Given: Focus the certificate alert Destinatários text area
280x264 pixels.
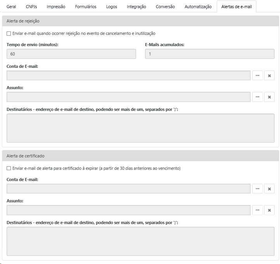Looking at the screenshot, I should point(140,242).
